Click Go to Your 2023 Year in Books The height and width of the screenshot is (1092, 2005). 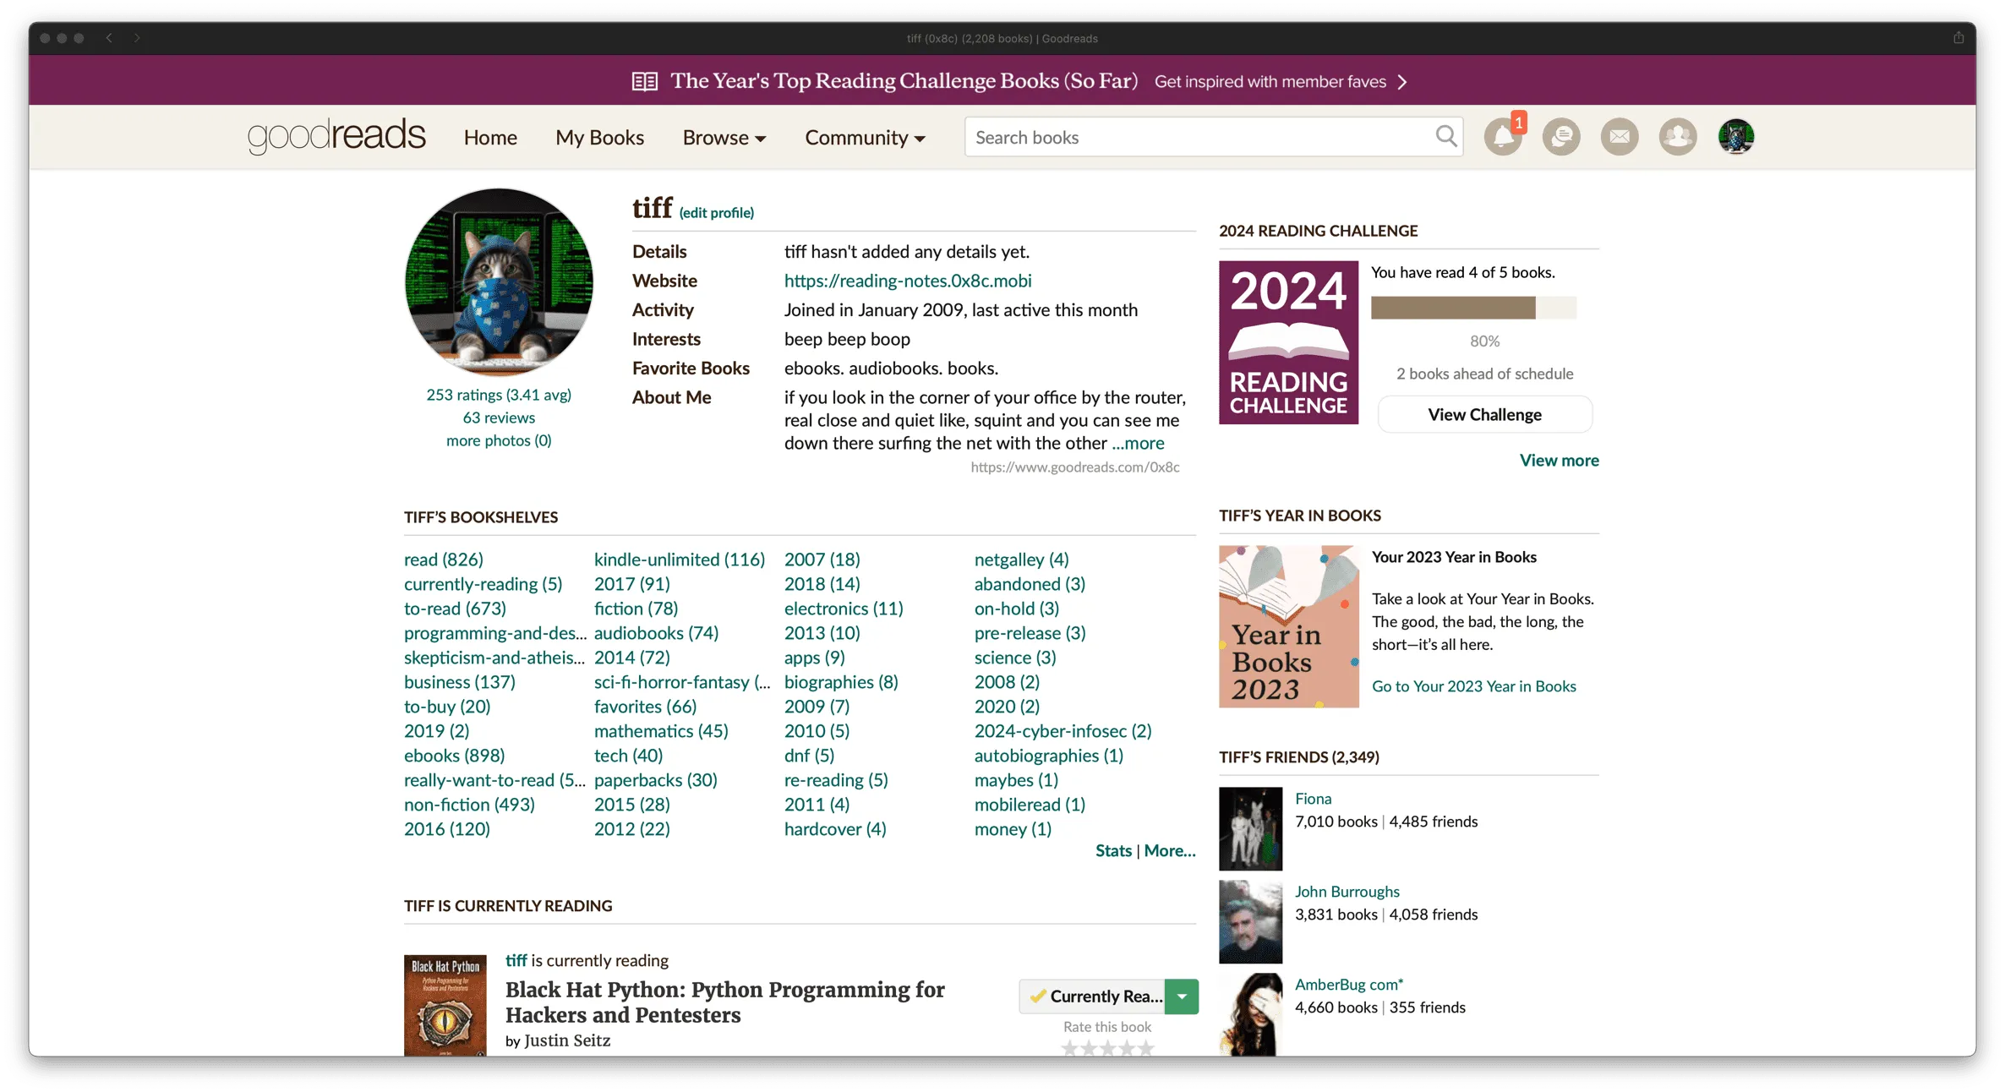tap(1473, 685)
